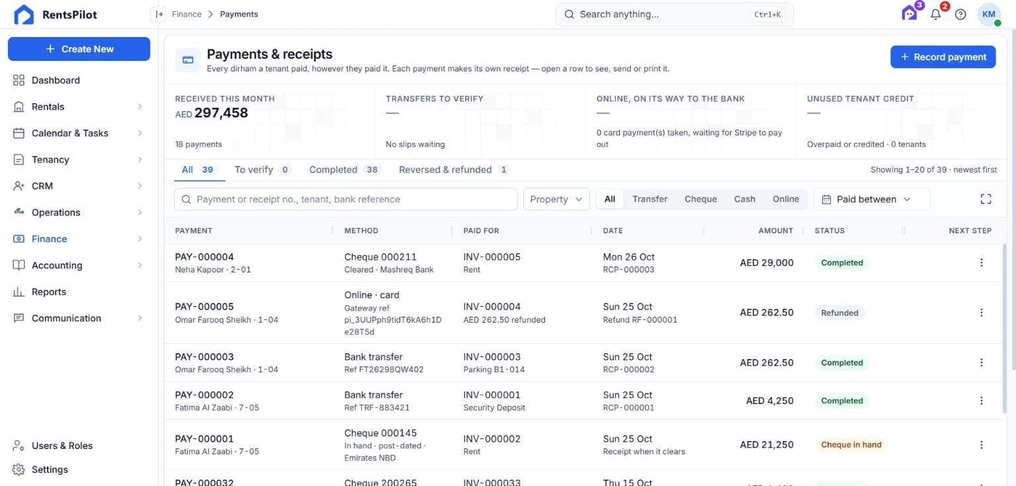The height and width of the screenshot is (486, 1016).
Task: Switch to the All 39 tab
Action: coord(199,170)
